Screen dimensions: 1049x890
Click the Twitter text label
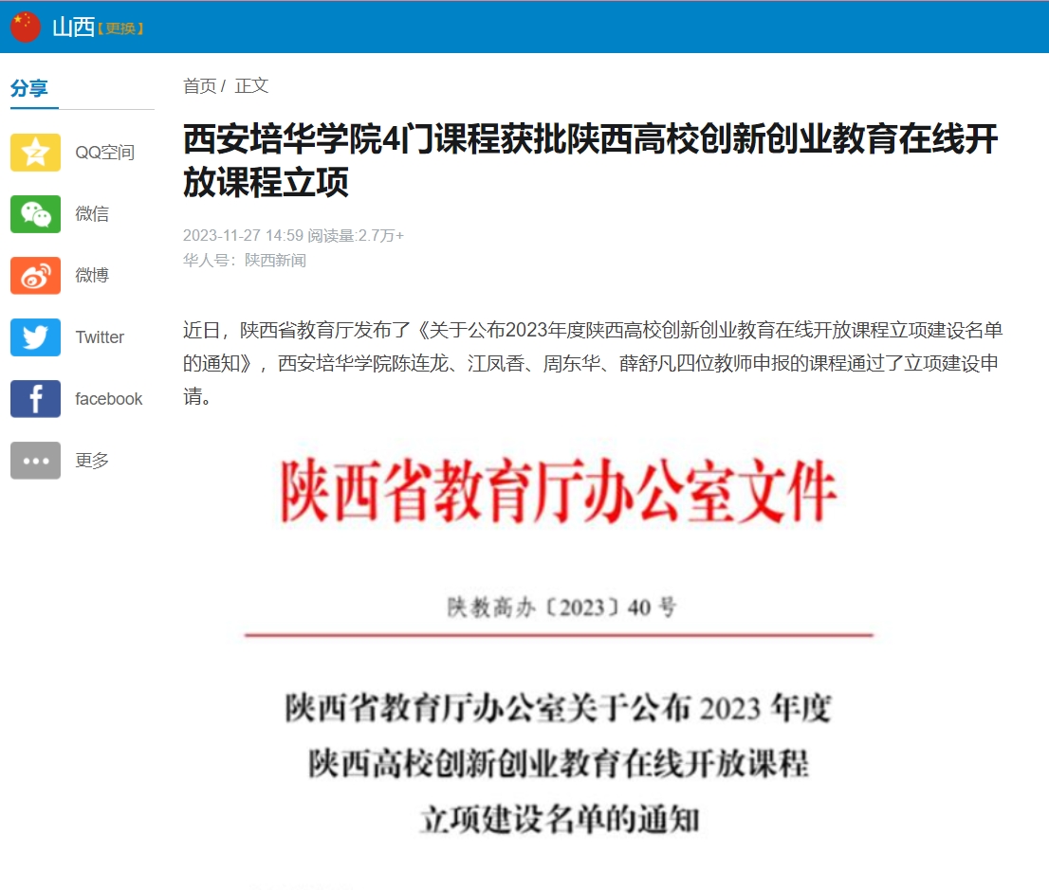[x=100, y=337]
